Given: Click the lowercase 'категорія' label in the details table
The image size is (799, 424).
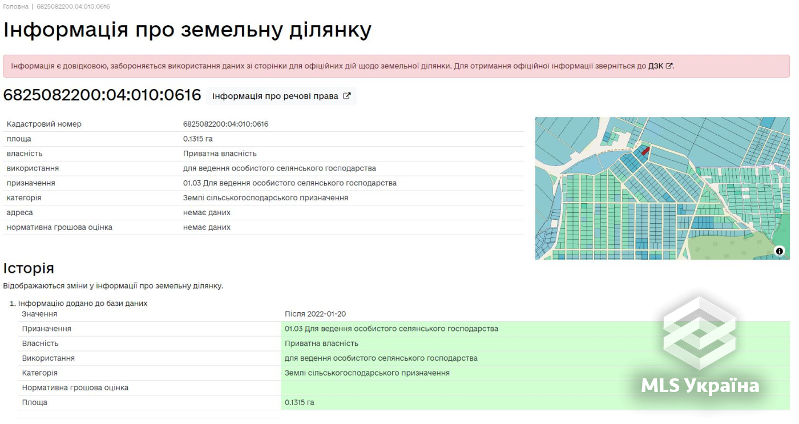Looking at the screenshot, I should click(x=24, y=197).
